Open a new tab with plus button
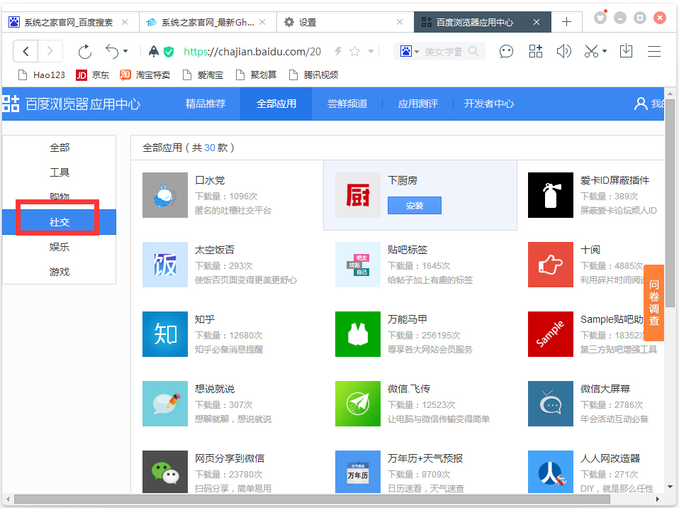This screenshot has width=679, height=508. 566,22
